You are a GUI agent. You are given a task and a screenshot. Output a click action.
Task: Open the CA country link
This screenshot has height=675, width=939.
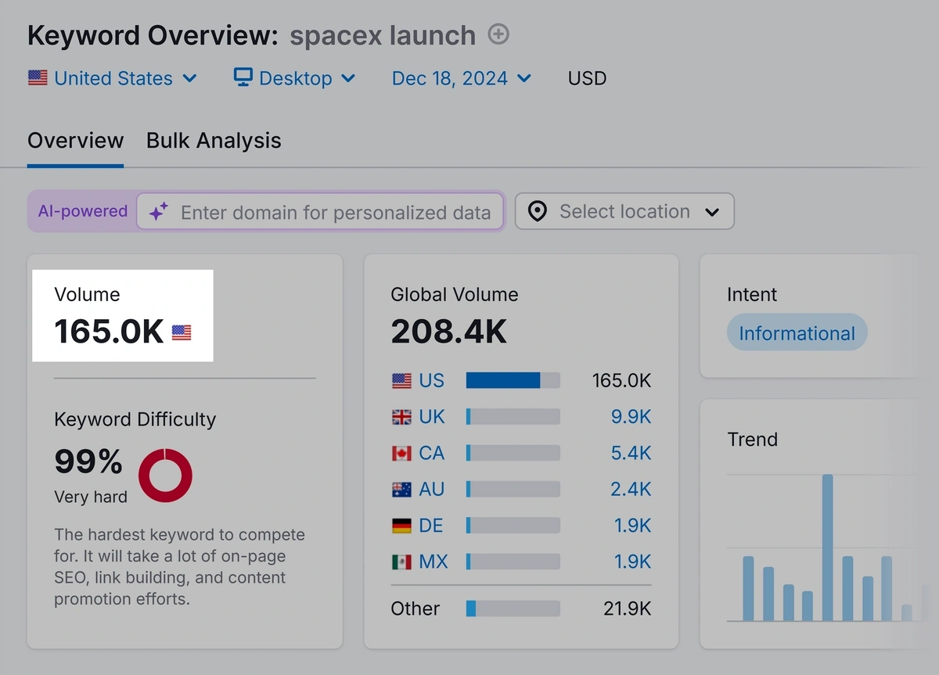click(x=431, y=453)
